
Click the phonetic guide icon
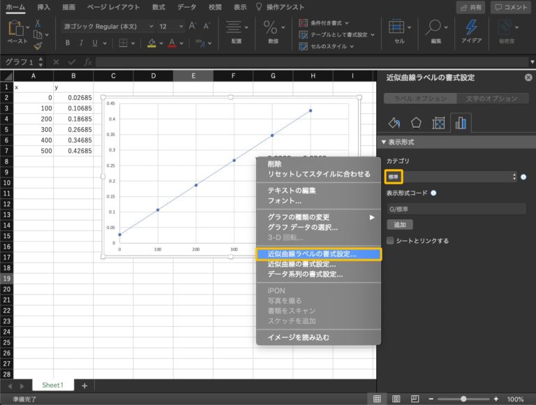point(200,43)
